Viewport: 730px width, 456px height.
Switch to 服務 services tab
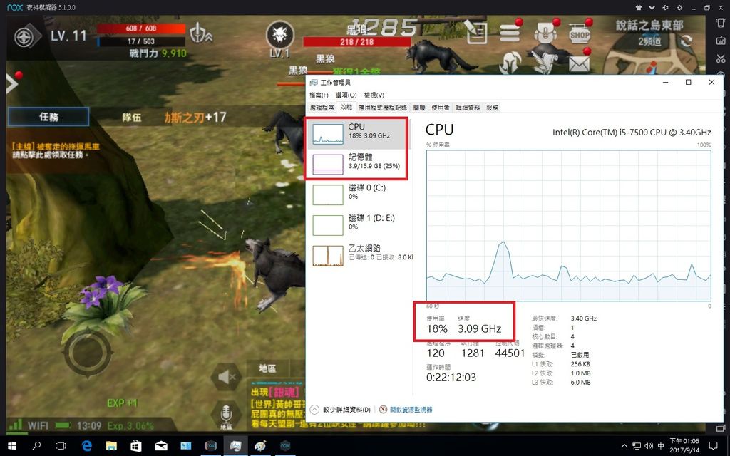pos(492,108)
